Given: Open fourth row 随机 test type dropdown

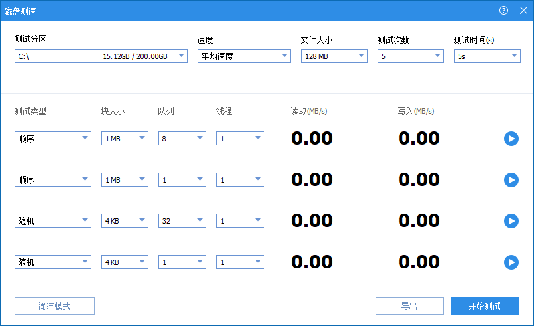Looking at the screenshot, I should click(x=53, y=262).
